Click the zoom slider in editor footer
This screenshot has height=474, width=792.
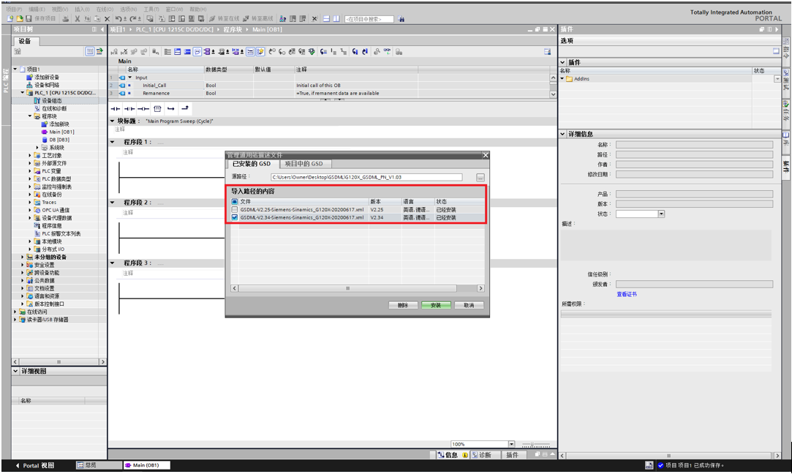pyautogui.click(x=535, y=445)
